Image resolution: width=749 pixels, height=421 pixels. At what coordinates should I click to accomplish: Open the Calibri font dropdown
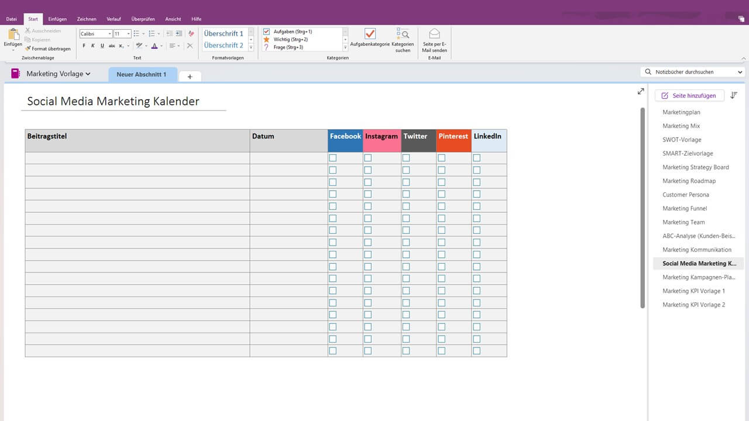110,33
